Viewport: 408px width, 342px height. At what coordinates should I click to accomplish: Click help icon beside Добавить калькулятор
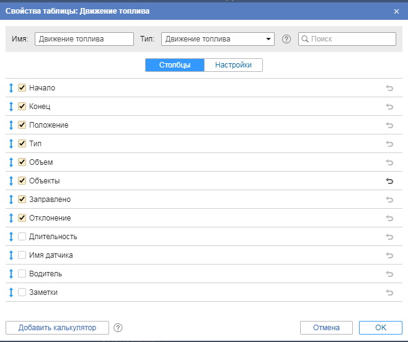coord(118,328)
